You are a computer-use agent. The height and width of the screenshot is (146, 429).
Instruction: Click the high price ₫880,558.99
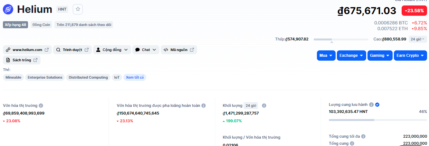tap(394, 39)
